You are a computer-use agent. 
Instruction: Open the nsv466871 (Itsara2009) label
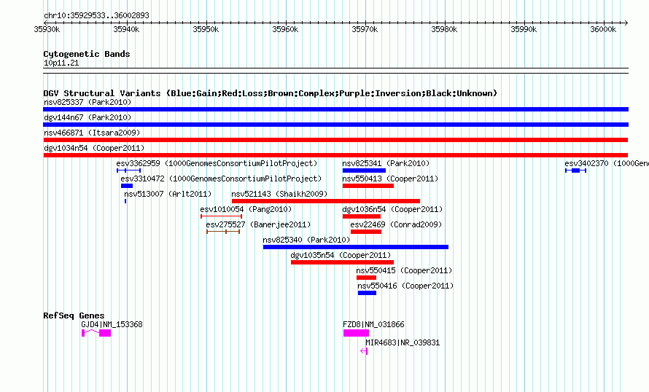tap(92, 133)
